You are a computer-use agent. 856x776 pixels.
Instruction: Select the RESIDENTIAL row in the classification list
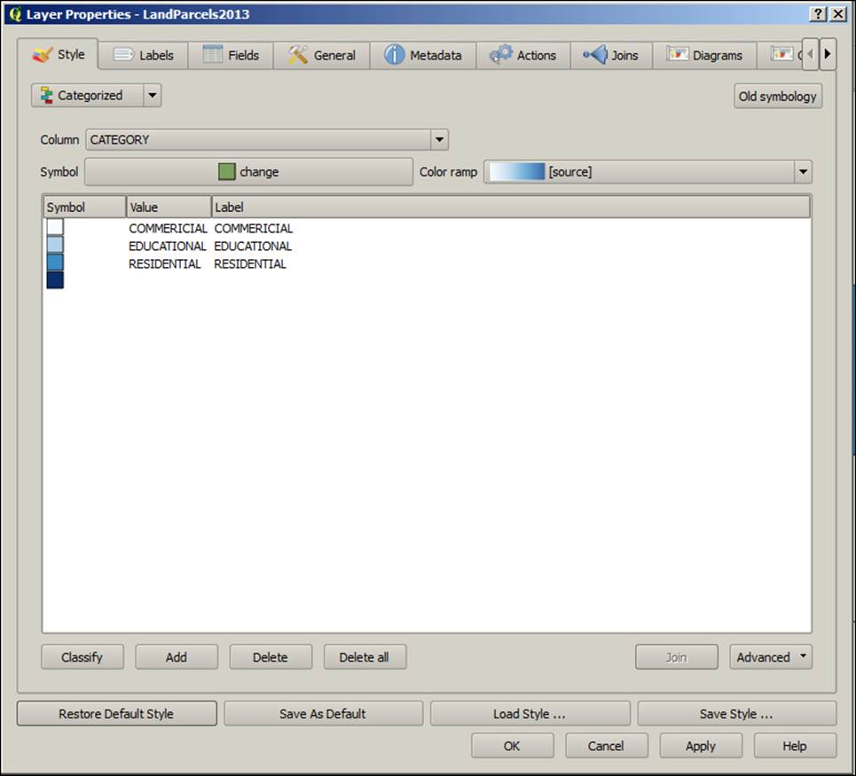tap(164, 263)
